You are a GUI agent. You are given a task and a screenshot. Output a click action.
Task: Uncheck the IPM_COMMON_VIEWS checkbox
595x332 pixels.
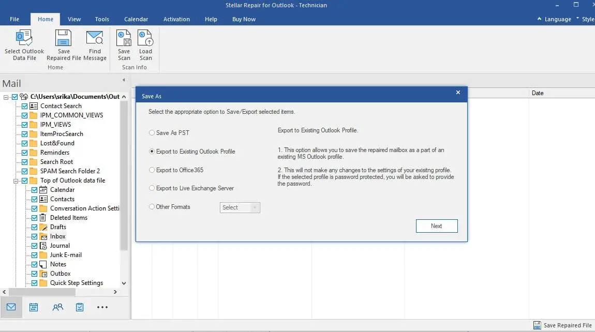pos(25,115)
